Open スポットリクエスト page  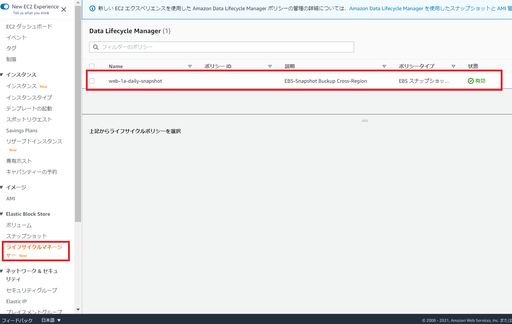pos(29,120)
